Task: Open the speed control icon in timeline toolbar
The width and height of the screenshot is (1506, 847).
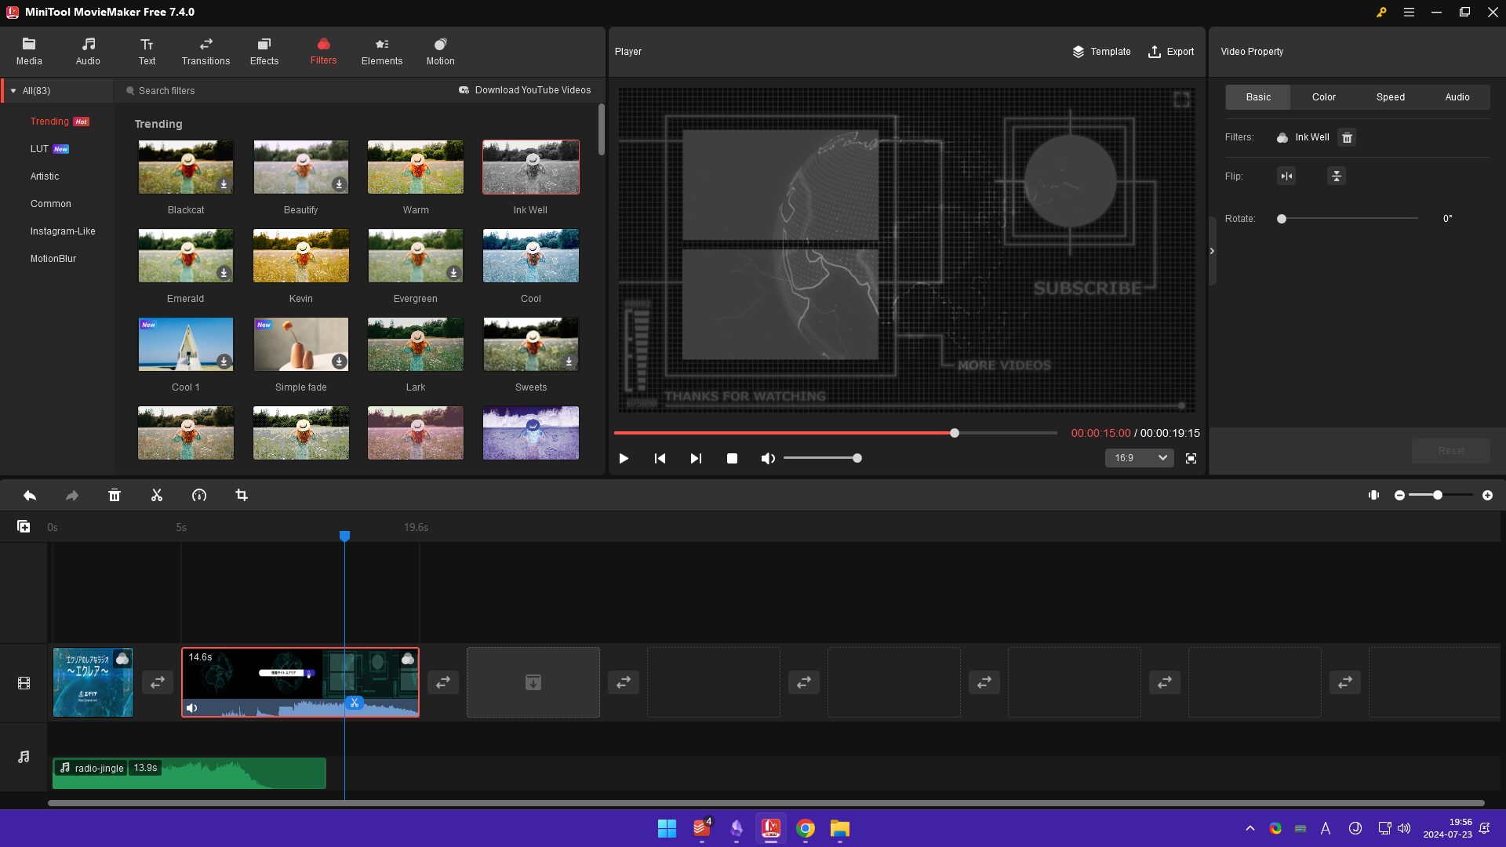Action: 199,496
